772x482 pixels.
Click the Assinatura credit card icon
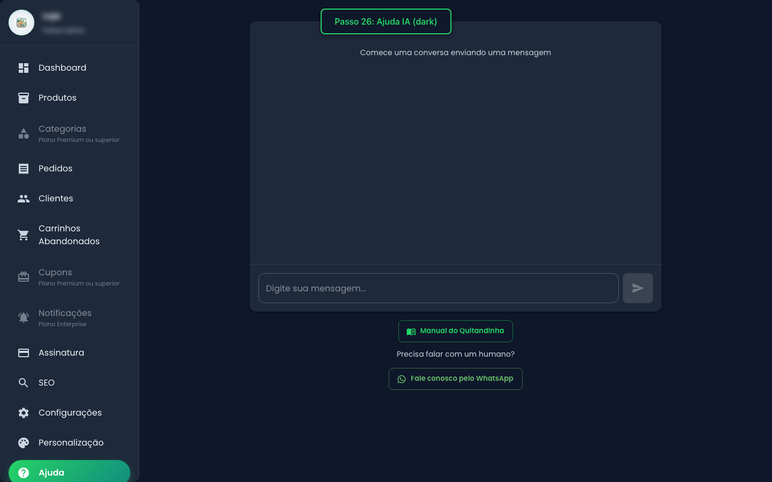(24, 353)
